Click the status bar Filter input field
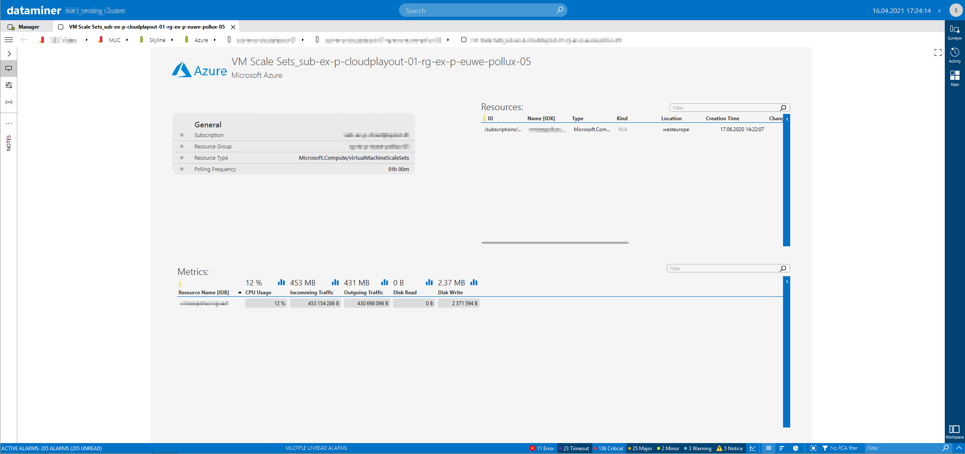This screenshot has width=965, height=454. pos(908,448)
